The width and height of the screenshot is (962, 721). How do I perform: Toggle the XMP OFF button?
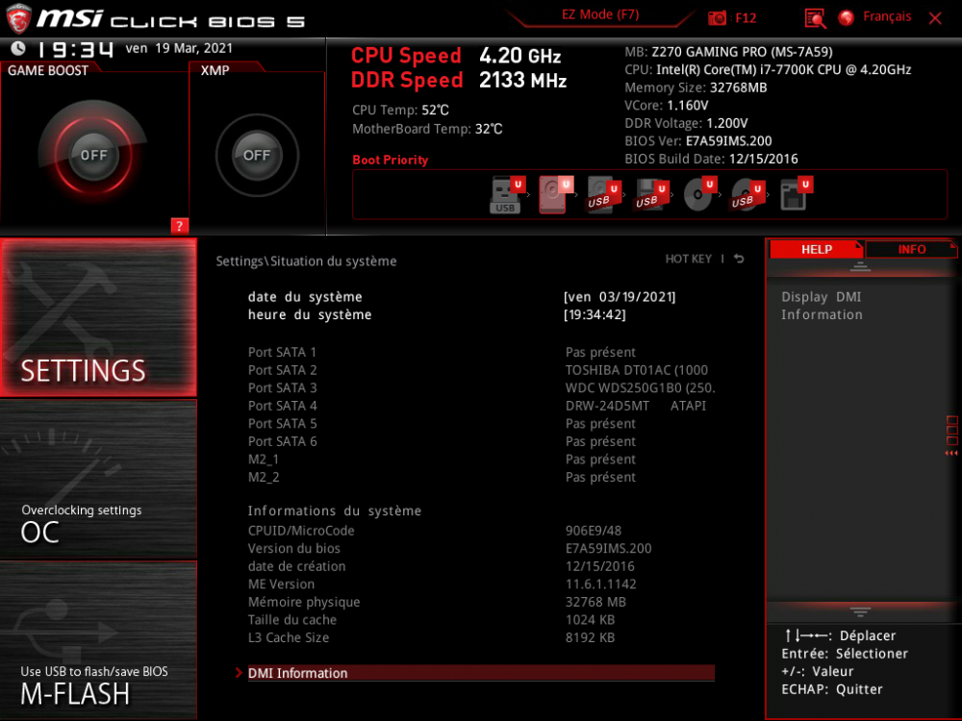tap(257, 155)
